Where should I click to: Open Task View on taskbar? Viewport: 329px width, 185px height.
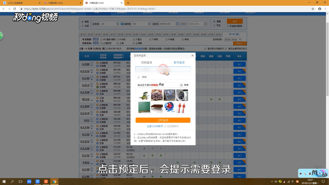(21, 181)
